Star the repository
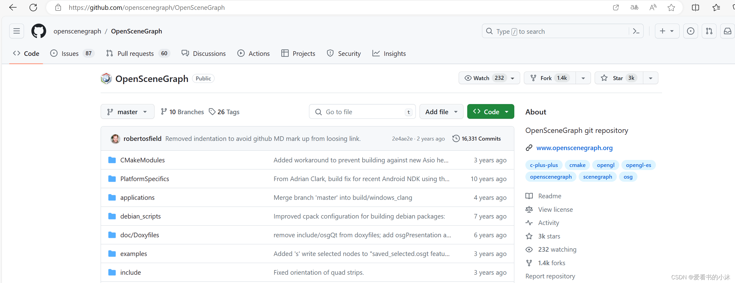The width and height of the screenshot is (735, 283). pyautogui.click(x=619, y=78)
